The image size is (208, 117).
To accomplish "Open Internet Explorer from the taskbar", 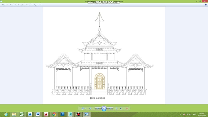I will coord(6,114).
